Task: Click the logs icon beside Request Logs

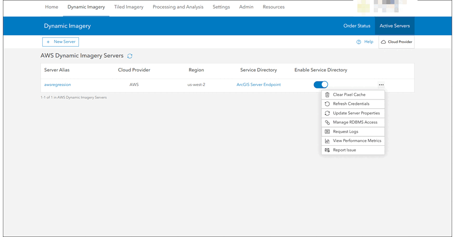Action: click(x=327, y=132)
